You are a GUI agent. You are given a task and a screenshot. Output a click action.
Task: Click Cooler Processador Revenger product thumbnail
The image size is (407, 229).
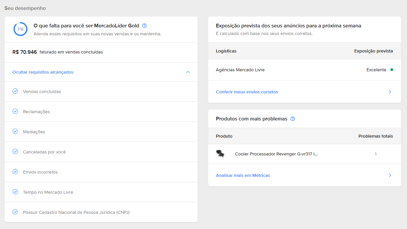click(220, 154)
